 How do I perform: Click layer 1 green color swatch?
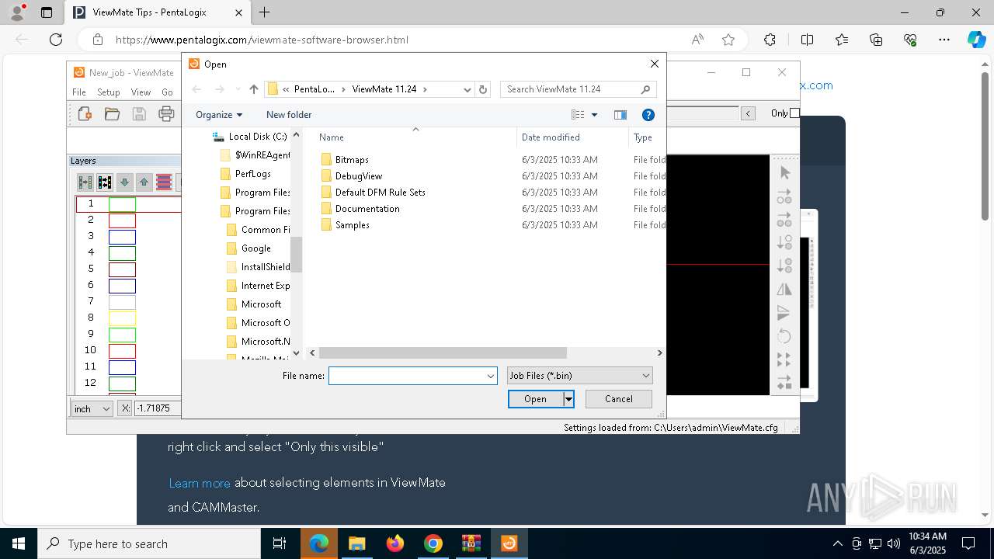pyautogui.click(x=122, y=204)
